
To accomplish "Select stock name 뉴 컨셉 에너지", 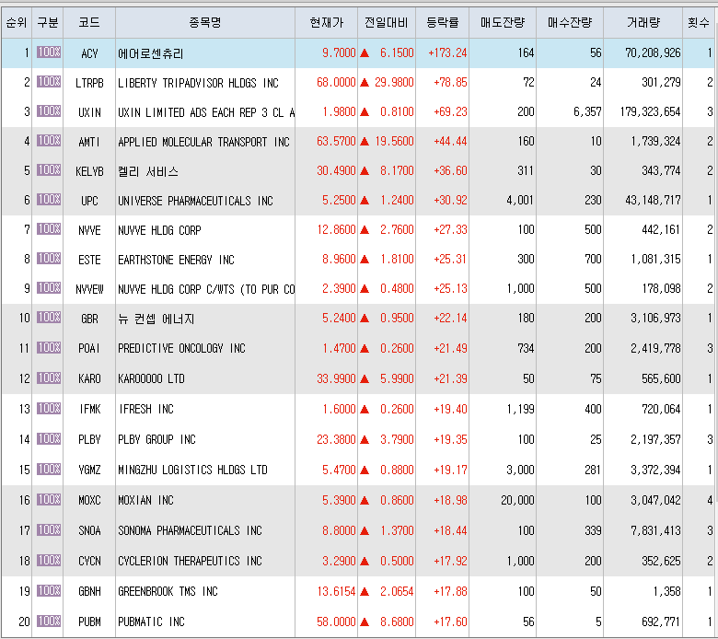I will [156, 319].
